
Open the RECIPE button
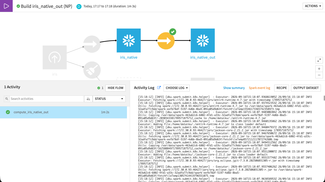(x=282, y=88)
